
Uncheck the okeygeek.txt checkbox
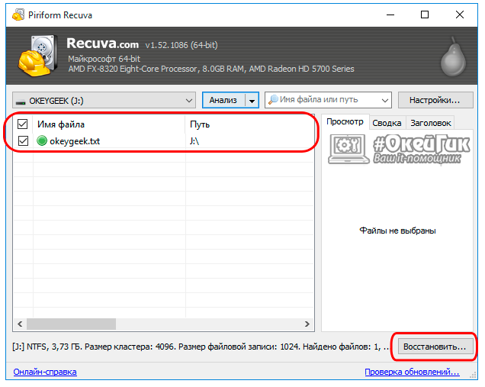[x=23, y=141]
